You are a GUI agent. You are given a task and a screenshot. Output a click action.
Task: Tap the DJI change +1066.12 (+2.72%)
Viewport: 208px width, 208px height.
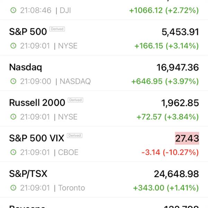pyautogui.click(x=164, y=10)
